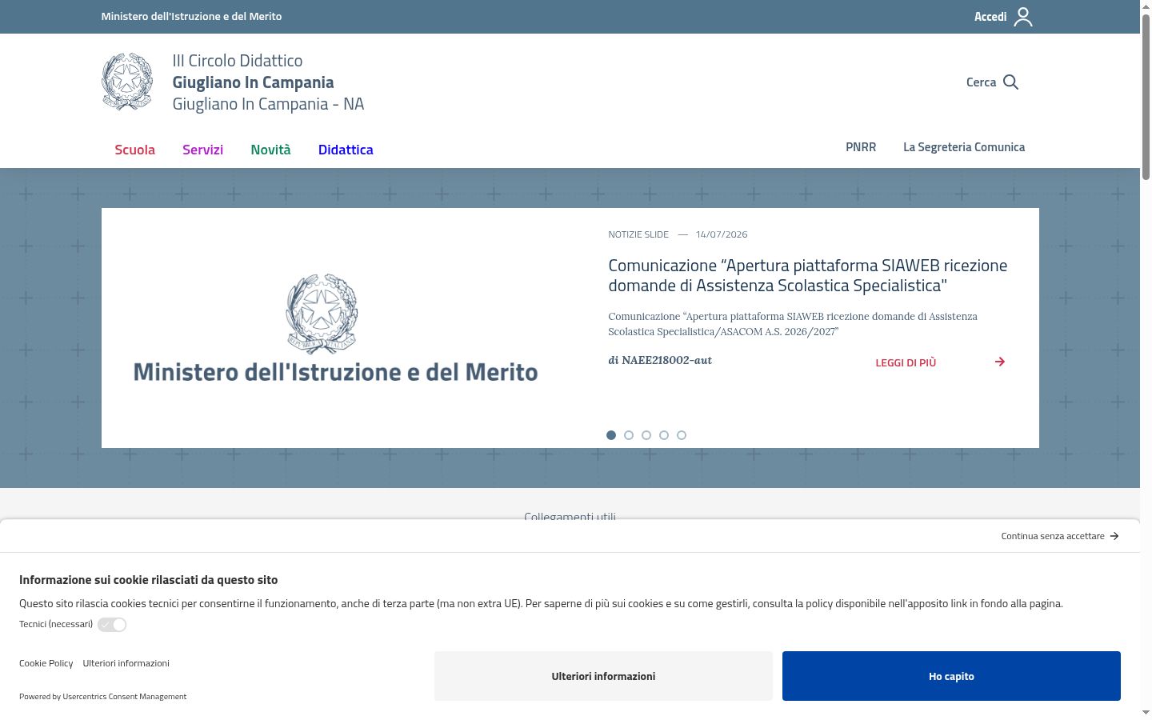Click the scrollbar down arrow
The width and height of the screenshot is (1152, 720).
[x=1146, y=712]
